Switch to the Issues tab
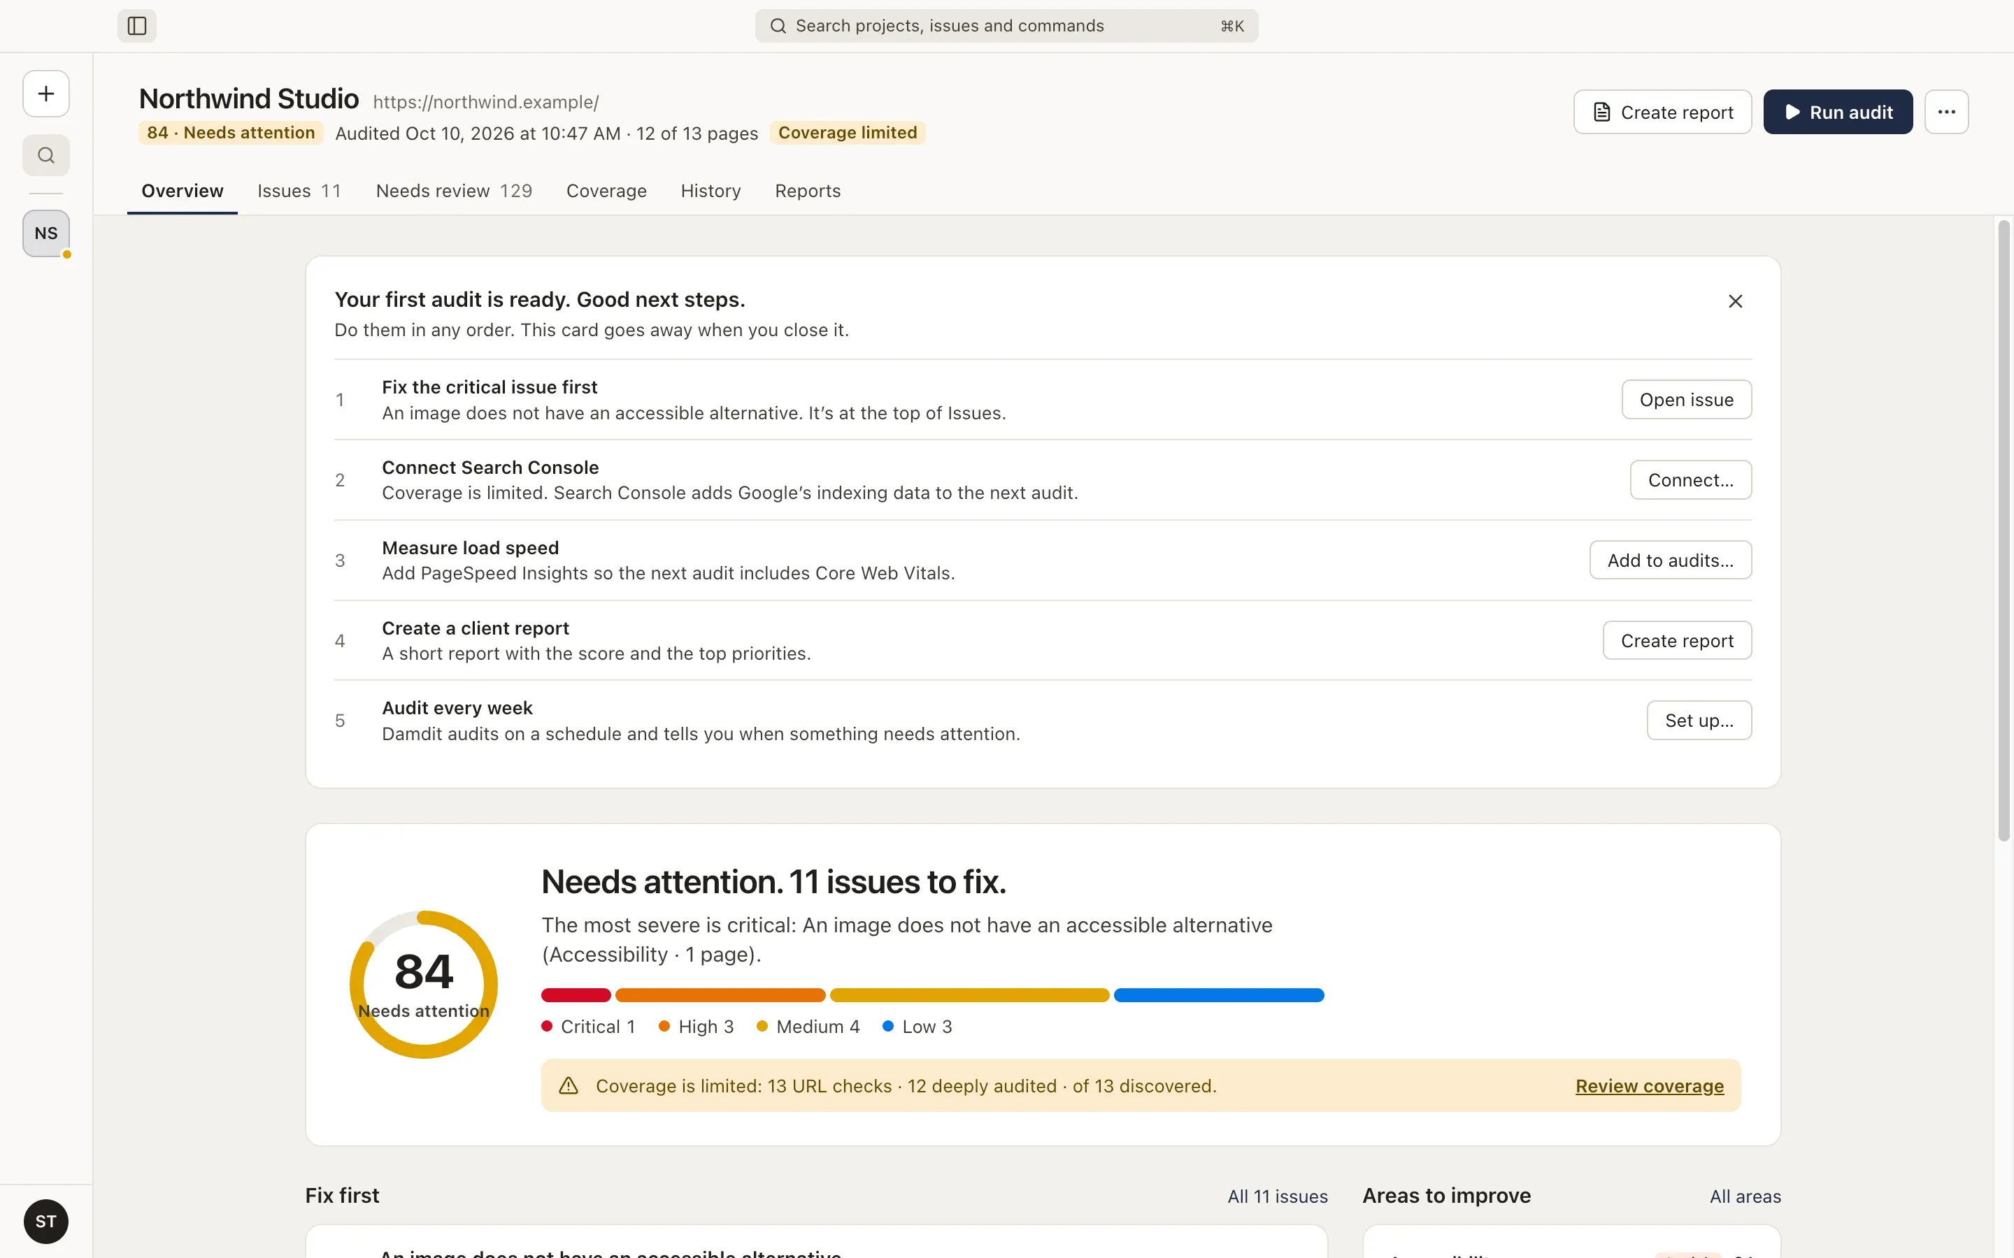 click(x=299, y=191)
